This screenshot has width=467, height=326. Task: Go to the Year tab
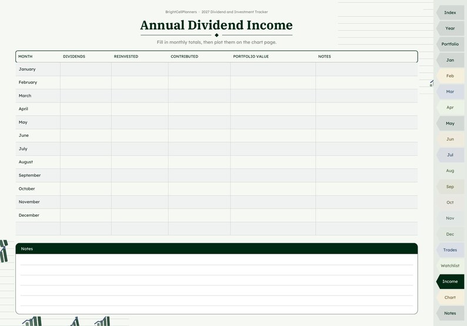point(450,28)
